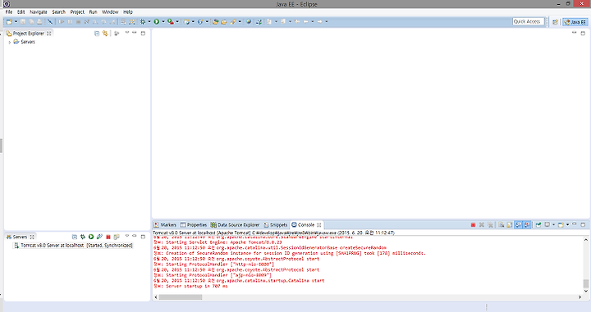Switch to the Snippets tab

(x=276, y=225)
